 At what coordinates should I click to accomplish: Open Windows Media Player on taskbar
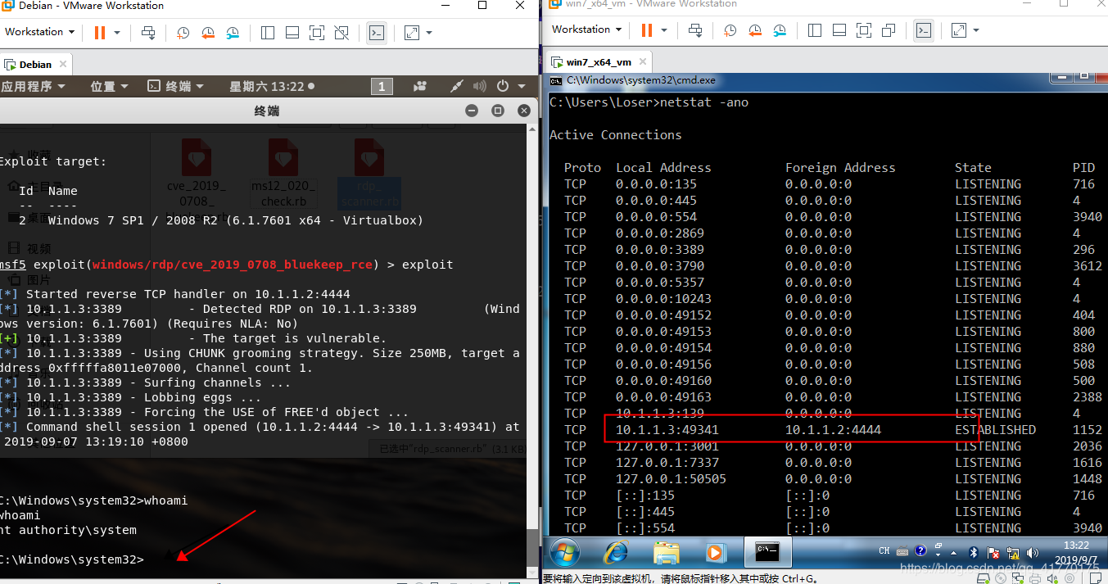715,553
